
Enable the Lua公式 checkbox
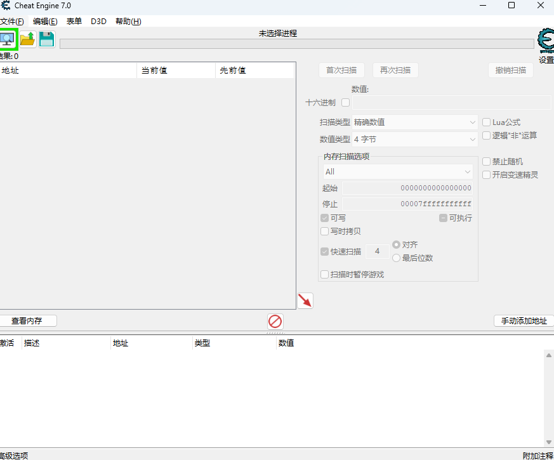(486, 122)
